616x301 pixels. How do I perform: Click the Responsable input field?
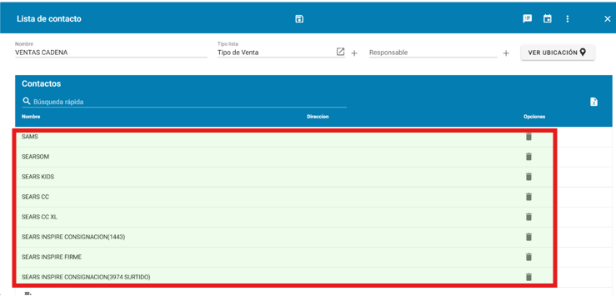pyautogui.click(x=433, y=53)
